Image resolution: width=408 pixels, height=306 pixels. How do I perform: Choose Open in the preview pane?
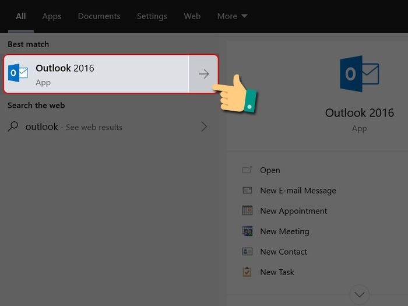pos(270,170)
